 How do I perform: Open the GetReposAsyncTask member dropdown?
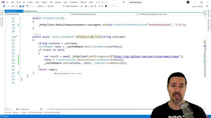click(170, 14)
